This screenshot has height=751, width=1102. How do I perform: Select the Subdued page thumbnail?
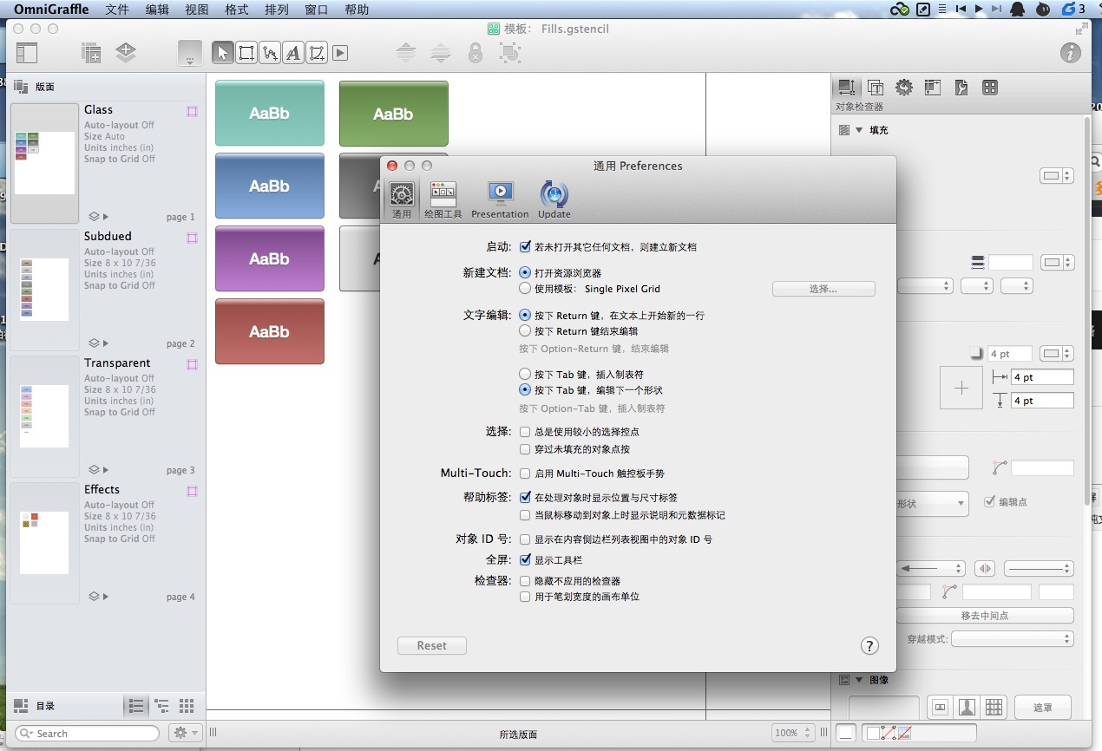click(x=44, y=288)
